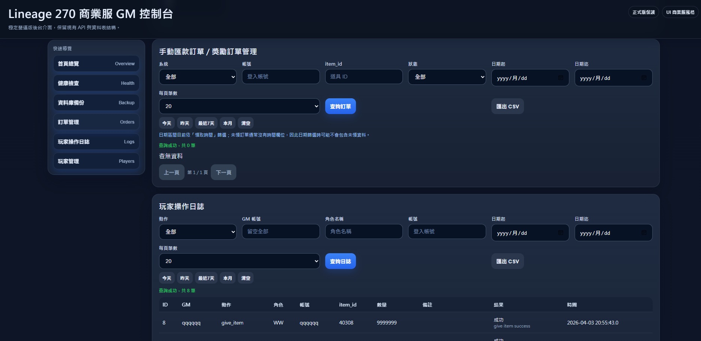Open the calendar picker in logs 日期迄 field
Screen dimensions: 701x341
click(644, 233)
